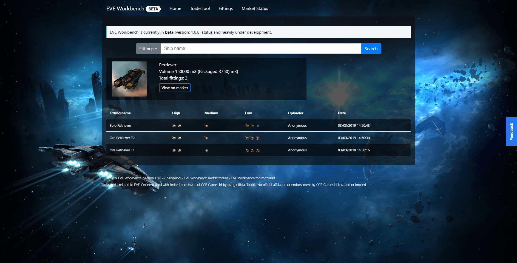Screen dimensions: 517x263
Task: Open the Ore Retriever T2 fitting
Action: click(x=122, y=138)
